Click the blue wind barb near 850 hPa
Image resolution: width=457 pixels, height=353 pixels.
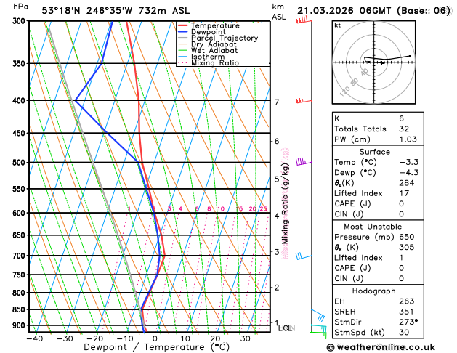click(318, 315)
